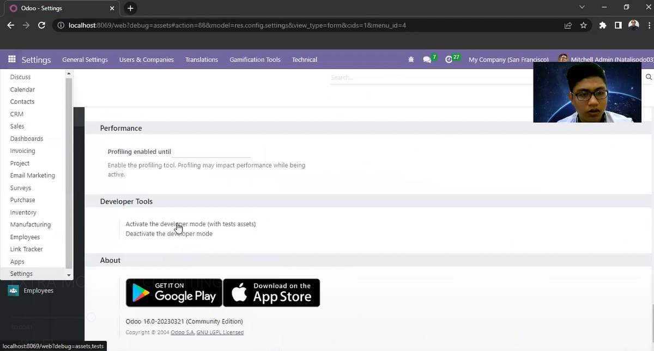Select General Settings in the top menu
Viewport: 654px width, 351px height.
[85, 60]
